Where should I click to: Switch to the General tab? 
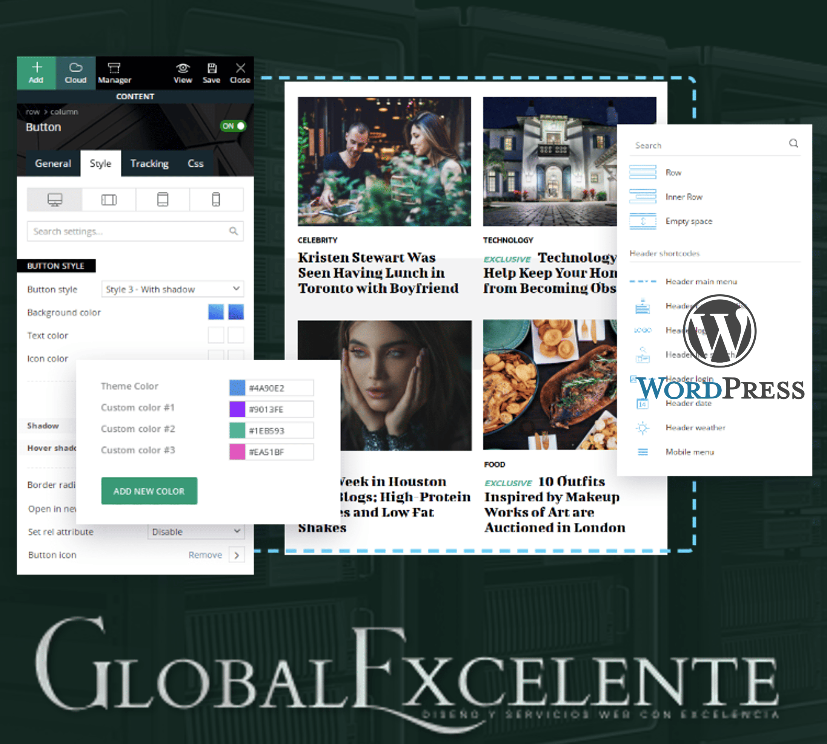click(53, 164)
